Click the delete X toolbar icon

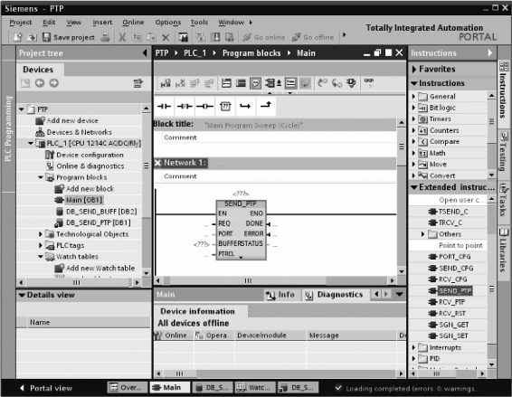[166, 38]
